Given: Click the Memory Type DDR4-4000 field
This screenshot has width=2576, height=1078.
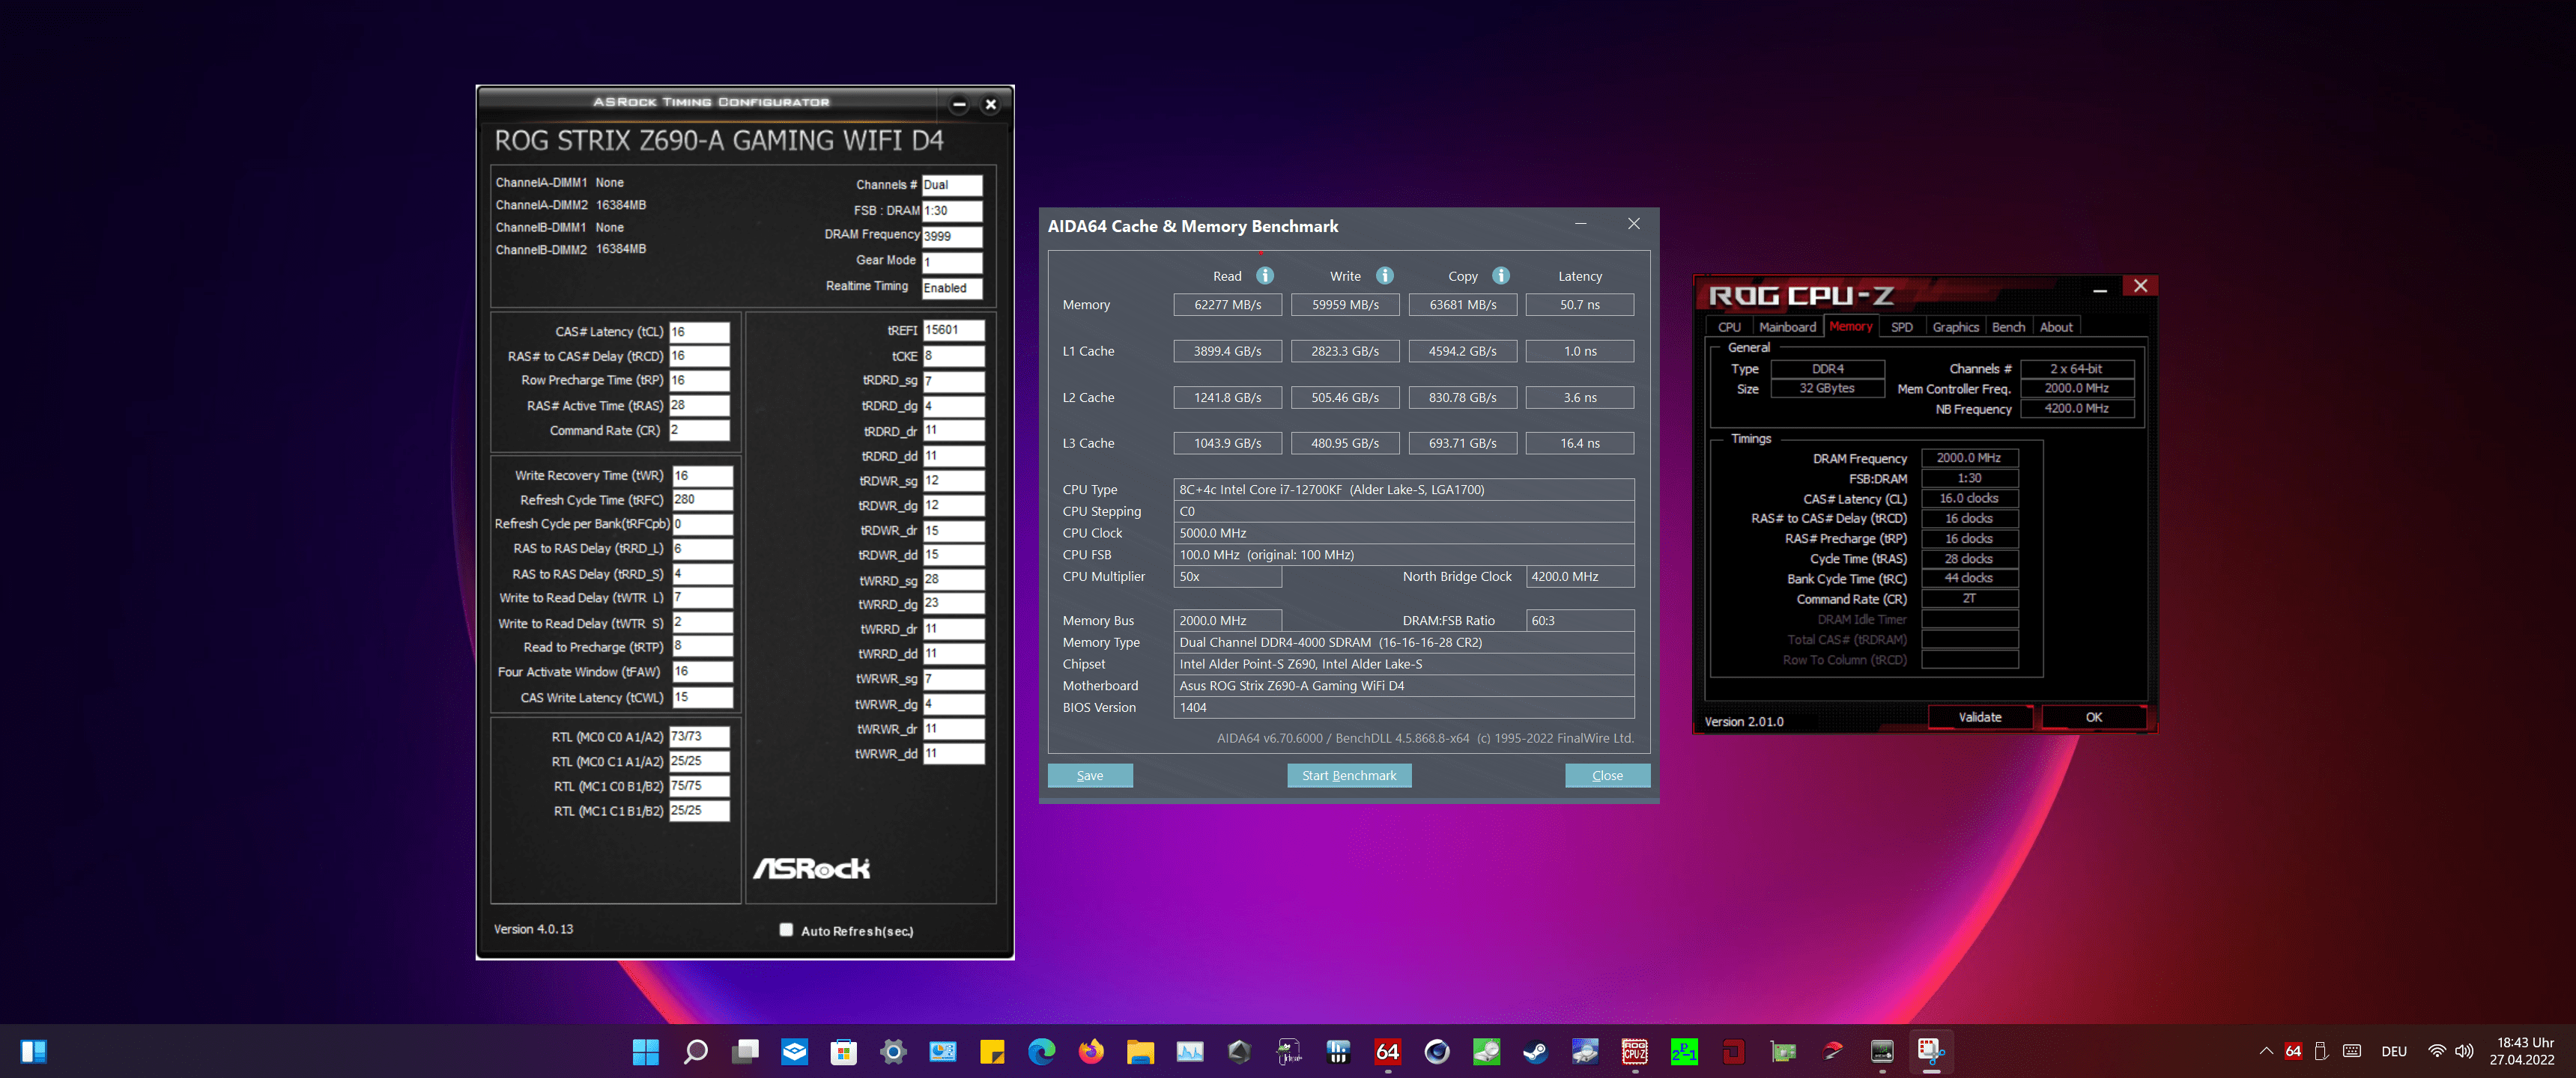Looking at the screenshot, I should pyautogui.click(x=1403, y=642).
